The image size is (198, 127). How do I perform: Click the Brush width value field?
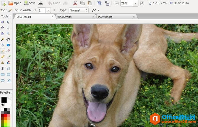pos(42,10)
